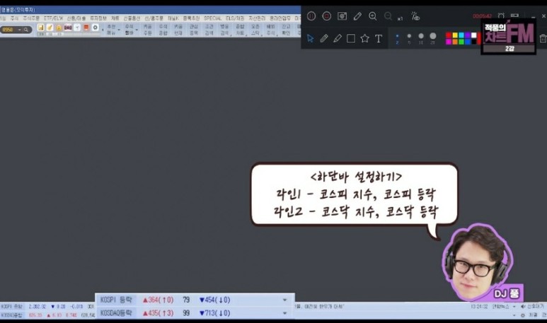Viewport: 547px width, 323px height.
Task: Click the red printer toolbar icon
Action: tap(86, 28)
